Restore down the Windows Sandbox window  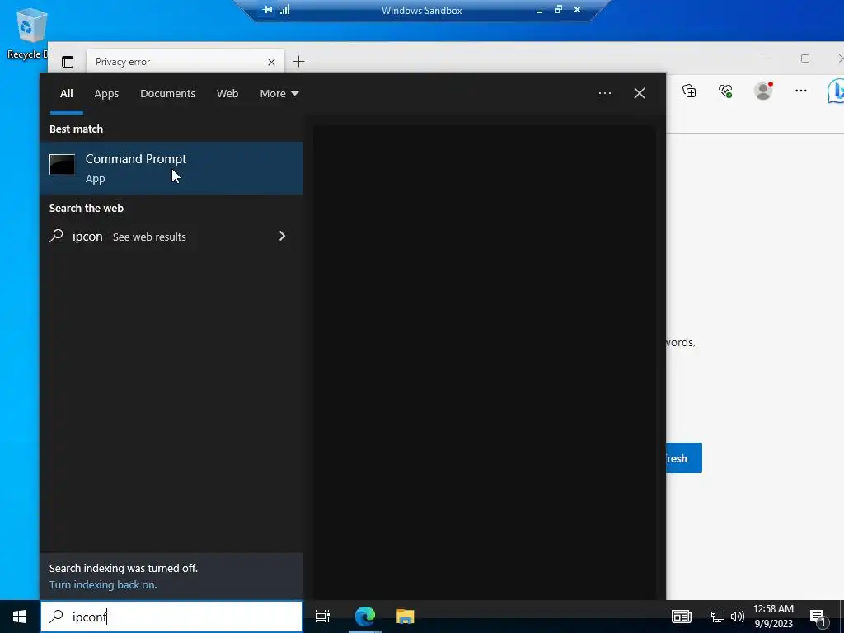[x=558, y=10]
